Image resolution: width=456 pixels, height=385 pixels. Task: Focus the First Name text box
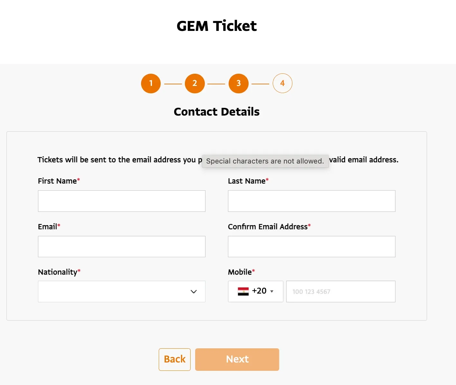click(x=121, y=201)
